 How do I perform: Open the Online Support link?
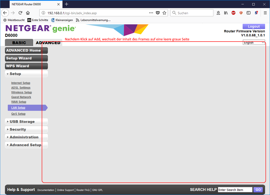(65, 190)
